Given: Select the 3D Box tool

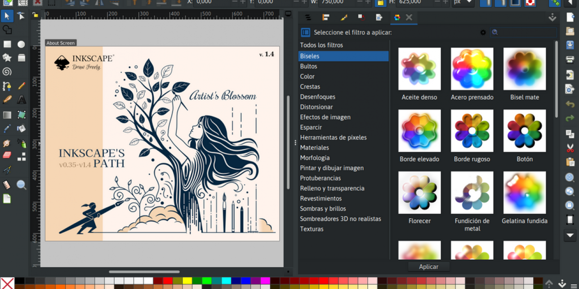Looking at the screenshot, I should [x=21, y=57].
